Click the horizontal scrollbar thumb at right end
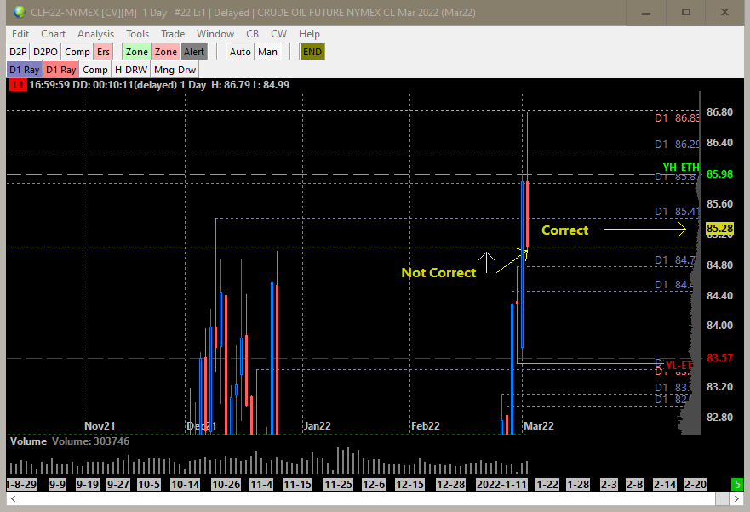This screenshot has height=512, width=750. (x=722, y=499)
